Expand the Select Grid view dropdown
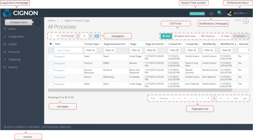 [x=186, y=36]
